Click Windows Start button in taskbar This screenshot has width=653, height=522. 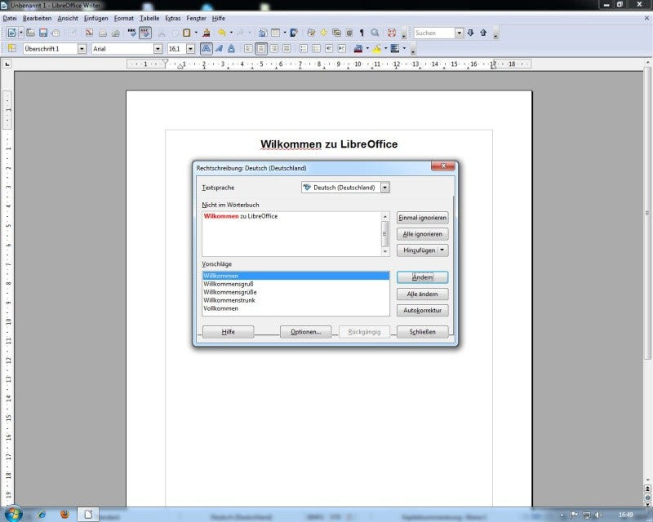pos(12,514)
